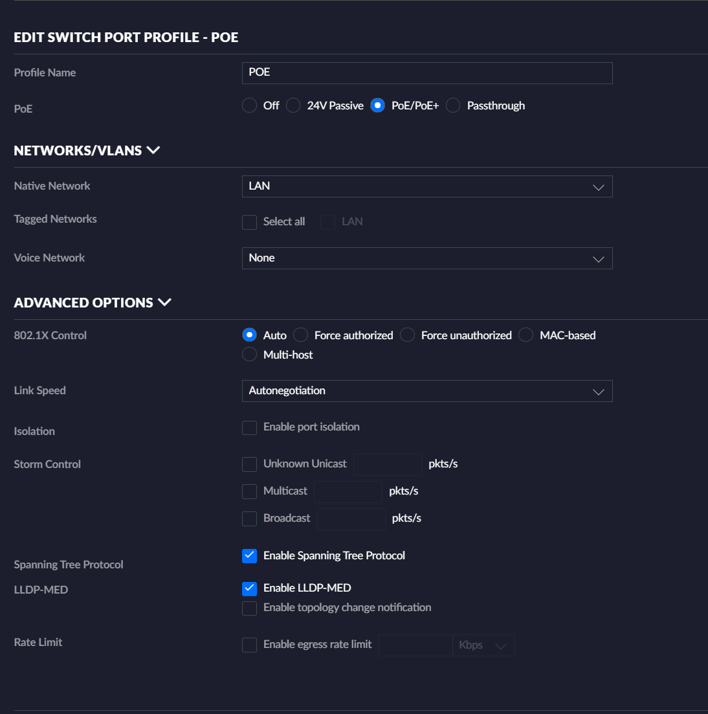
Task: Enable Unknown Unicast storm control
Action: coord(249,464)
